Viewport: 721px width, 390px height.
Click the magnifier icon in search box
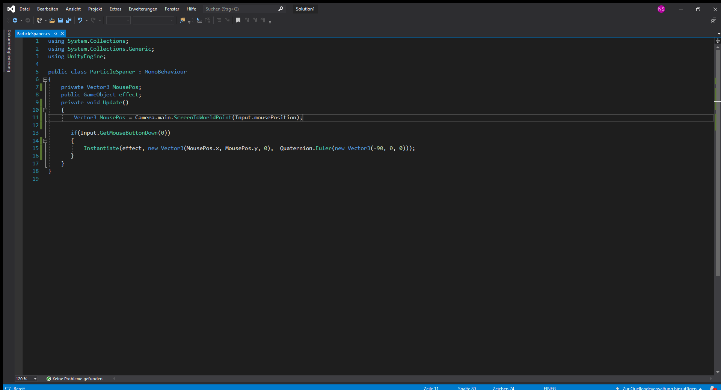pyautogui.click(x=281, y=9)
